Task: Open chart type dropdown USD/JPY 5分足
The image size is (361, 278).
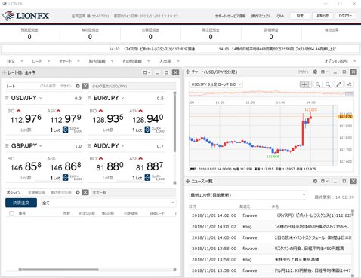Action: coord(216,84)
